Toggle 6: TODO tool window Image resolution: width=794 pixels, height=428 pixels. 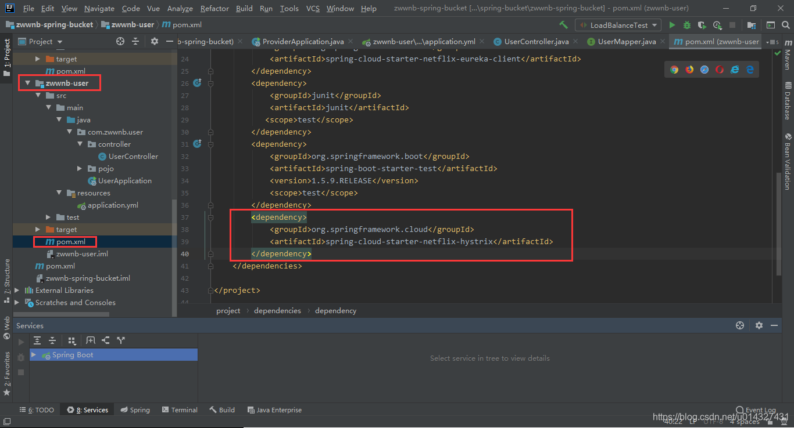click(37, 409)
